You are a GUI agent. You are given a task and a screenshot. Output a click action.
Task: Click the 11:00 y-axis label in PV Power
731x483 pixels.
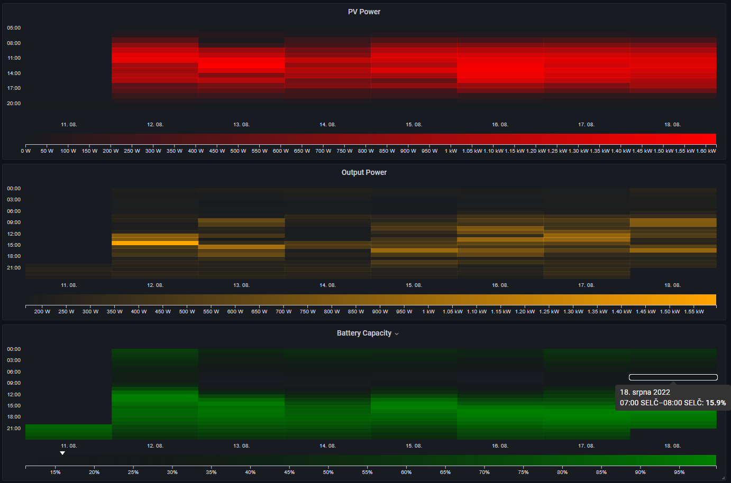(14, 58)
